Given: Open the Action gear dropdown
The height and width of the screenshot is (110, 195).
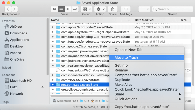Looking at the screenshot, I should tap(100, 9).
